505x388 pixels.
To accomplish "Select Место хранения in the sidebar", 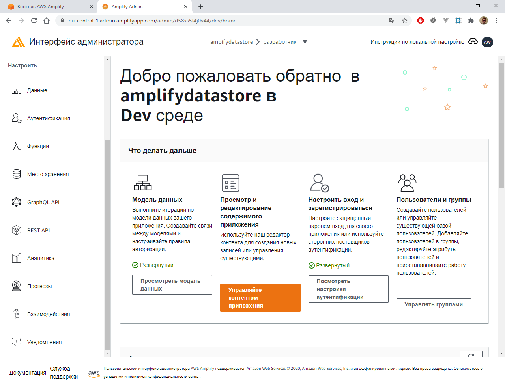I will coord(48,174).
